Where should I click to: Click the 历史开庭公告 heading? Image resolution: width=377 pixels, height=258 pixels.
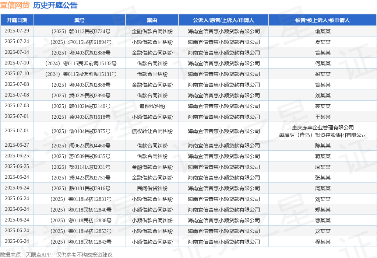pos(55,5)
